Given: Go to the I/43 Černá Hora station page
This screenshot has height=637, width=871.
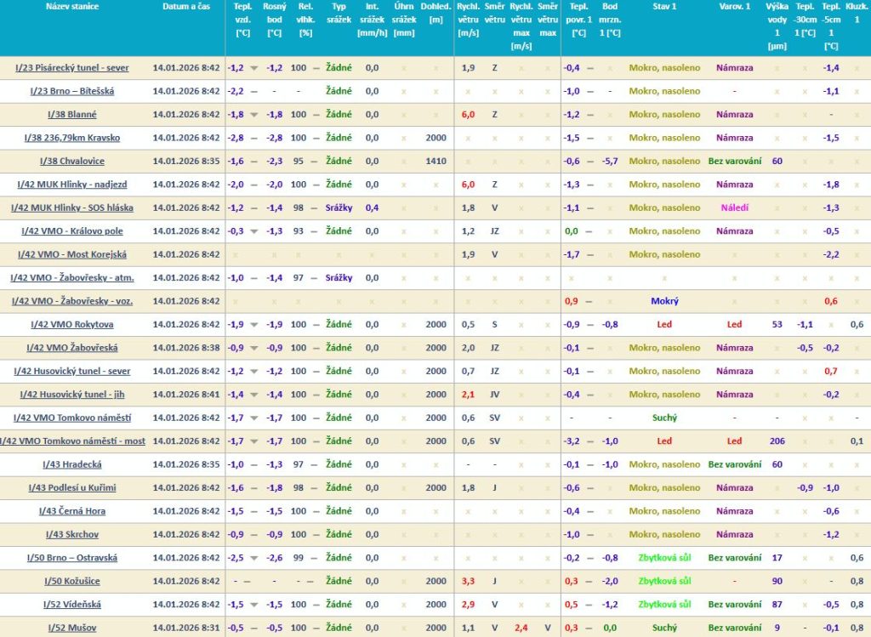Looking at the screenshot, I should (x=73, y=511).
